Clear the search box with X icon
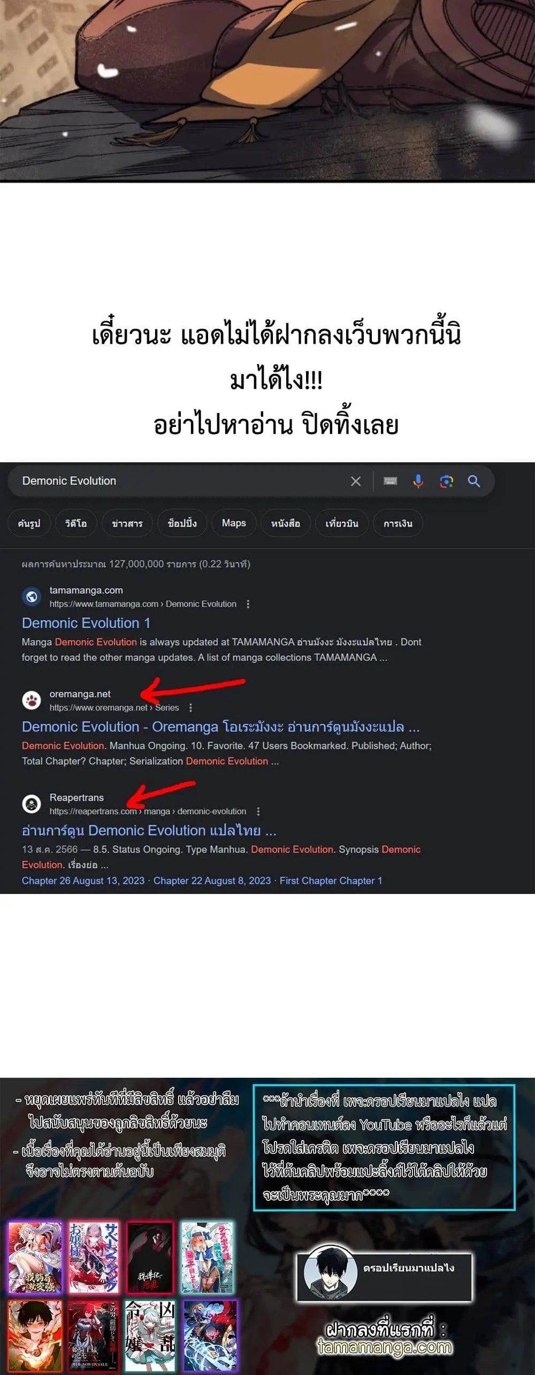Viewport: 535px width, 1375px height. point(356,481)
